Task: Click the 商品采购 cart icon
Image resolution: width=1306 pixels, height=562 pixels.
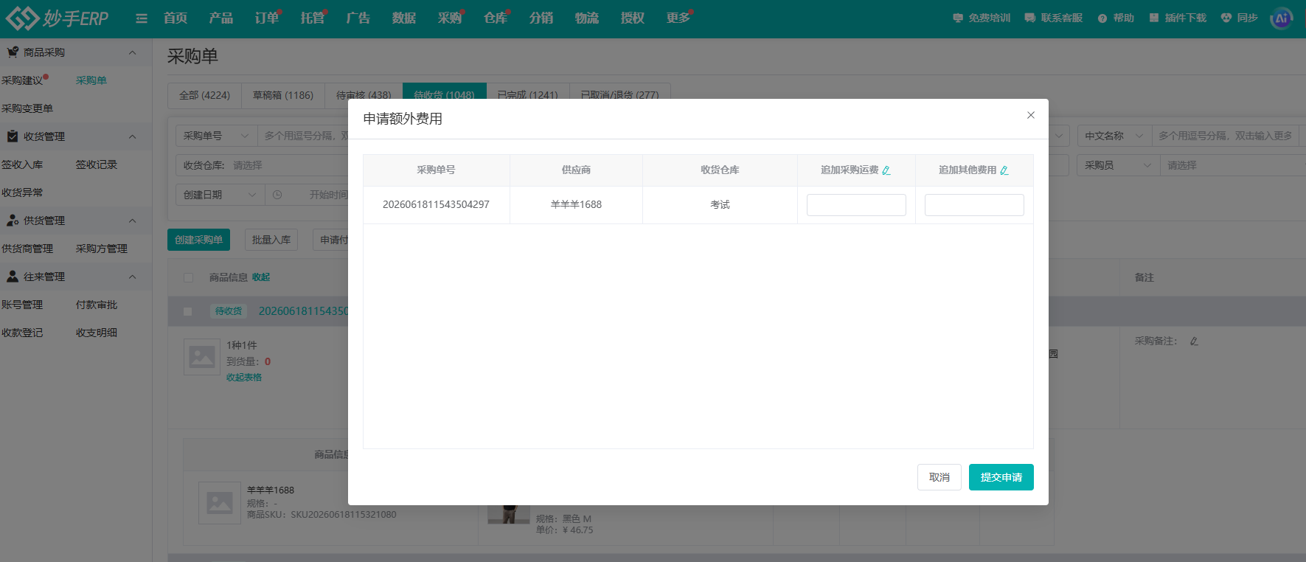Action: 13,52
